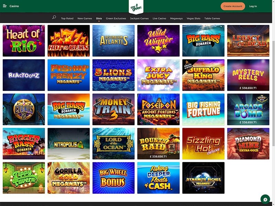This screenshot has height=206, width=275.
Task: Open the Reactoonz game tile
Action: click(24, 75)
